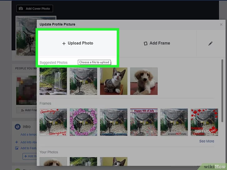Click the Suggested Photos heading text
227x170 pixels.
tap(54, 63)
